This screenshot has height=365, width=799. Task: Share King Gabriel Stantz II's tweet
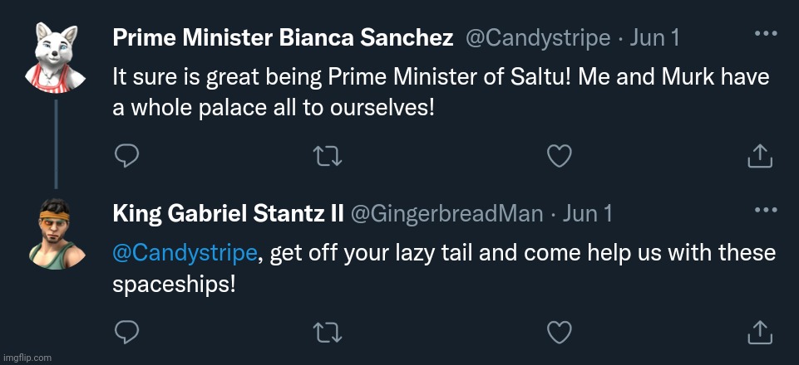pos(758,332)
